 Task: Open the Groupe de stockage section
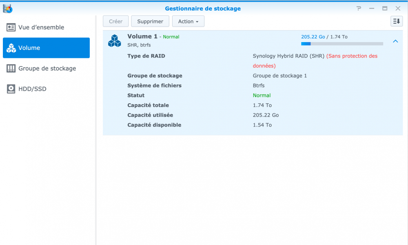pos(46,68)
